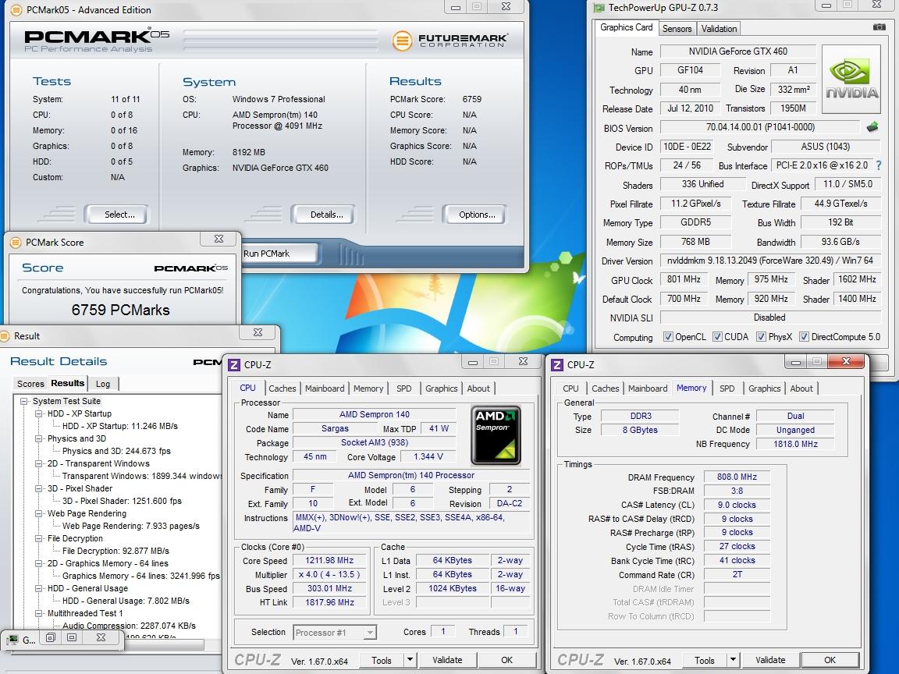Viewport: 899px width, 674px height.
Task: Collapse the File Decryption node
Action: (38, 539)
